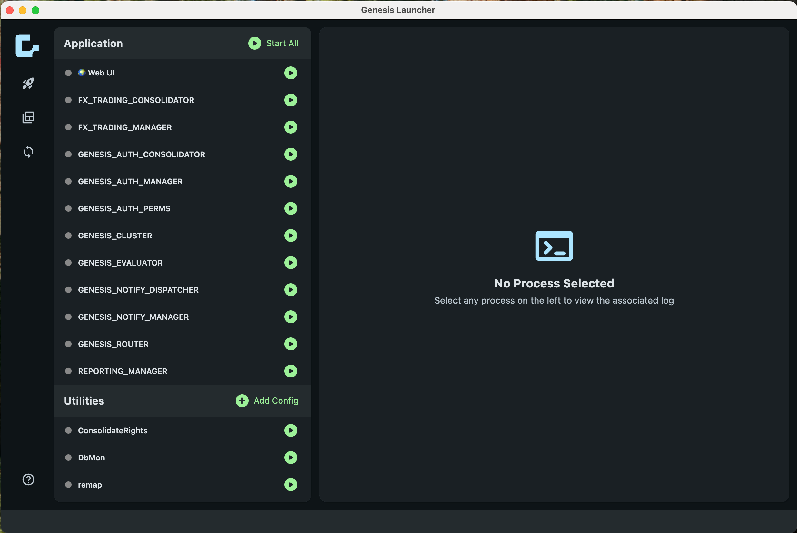Click Add Config button

267,401
